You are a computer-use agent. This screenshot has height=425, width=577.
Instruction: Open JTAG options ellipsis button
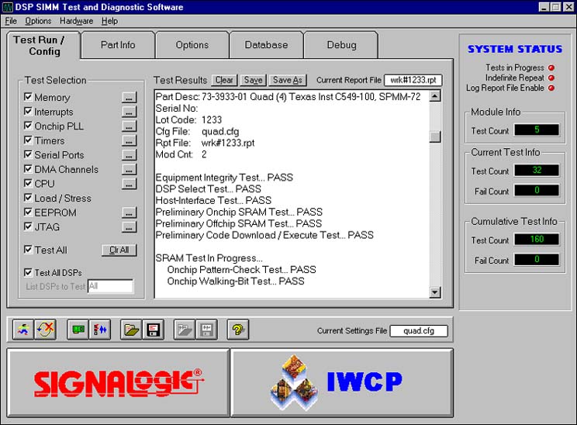point(129,227)
